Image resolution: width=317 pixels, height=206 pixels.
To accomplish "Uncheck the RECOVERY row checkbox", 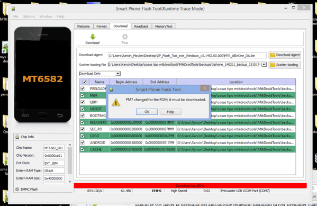I will (83, 122).
